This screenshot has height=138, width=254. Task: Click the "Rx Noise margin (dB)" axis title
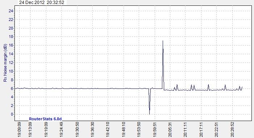pos(5,63)
